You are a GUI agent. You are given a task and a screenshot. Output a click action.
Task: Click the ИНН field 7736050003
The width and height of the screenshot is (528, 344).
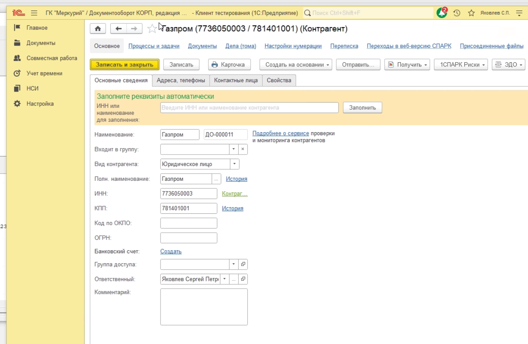pyautogui.click(x=189, y=194)
